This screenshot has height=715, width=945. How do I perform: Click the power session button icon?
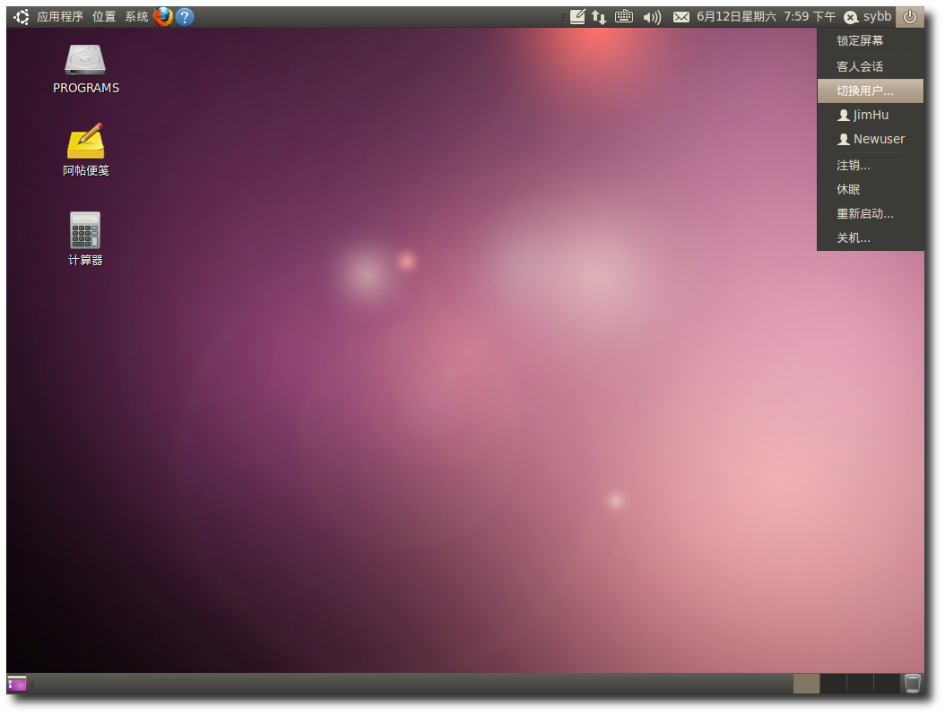(910, 17)
